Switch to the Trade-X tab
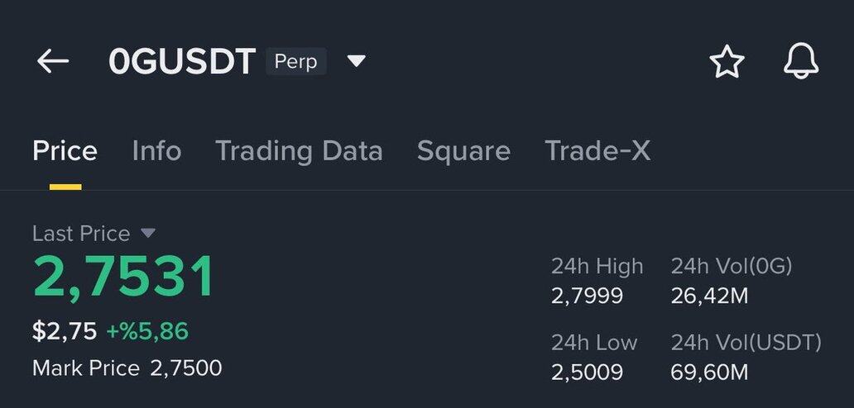This screenshot has height=408, width=854. [597, 151]
